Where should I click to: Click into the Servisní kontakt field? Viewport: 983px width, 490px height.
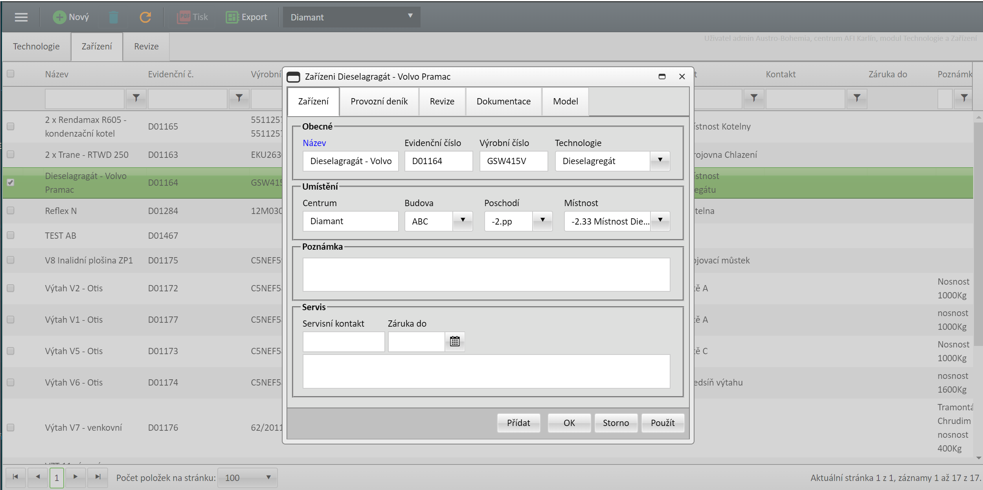pyautogui.click(x=344, y=342)
